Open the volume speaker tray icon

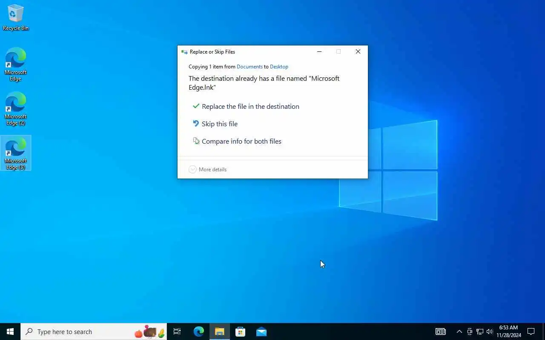[x=489, y=331]
